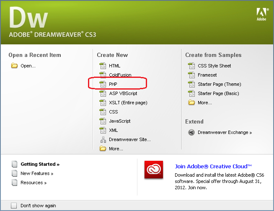The height and width of the screenshot is (211, 274).
Task: Click the Starter Page (Basic) icon
Action: coord(191,93)
